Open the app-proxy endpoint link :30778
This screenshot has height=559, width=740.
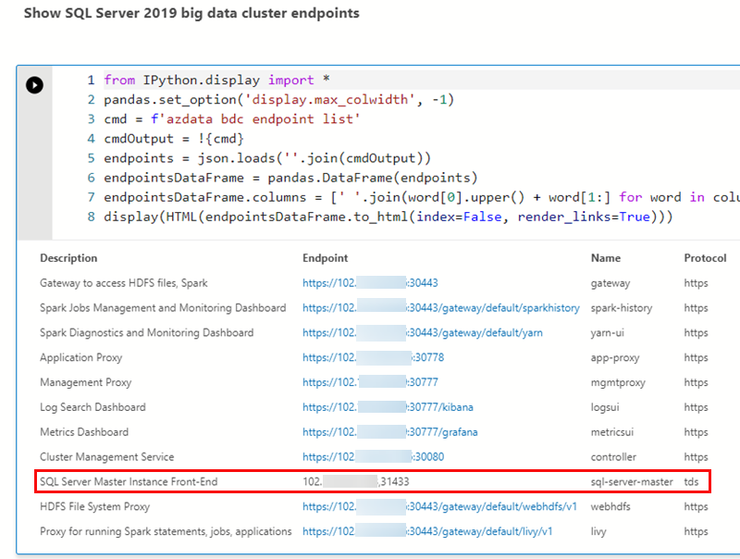(374, 357)
